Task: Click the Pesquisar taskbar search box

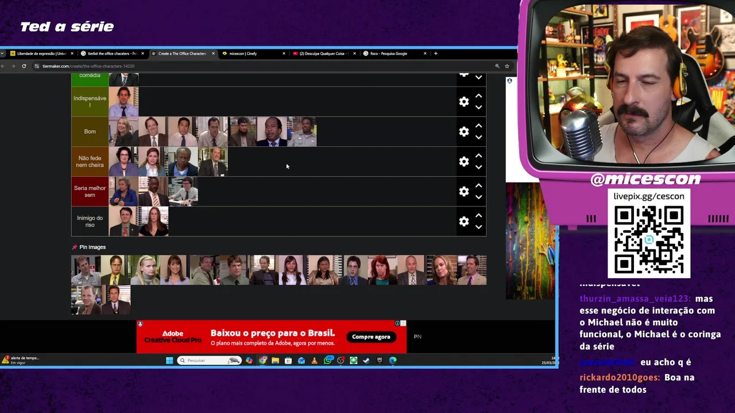Action: (x=209, y=360)
